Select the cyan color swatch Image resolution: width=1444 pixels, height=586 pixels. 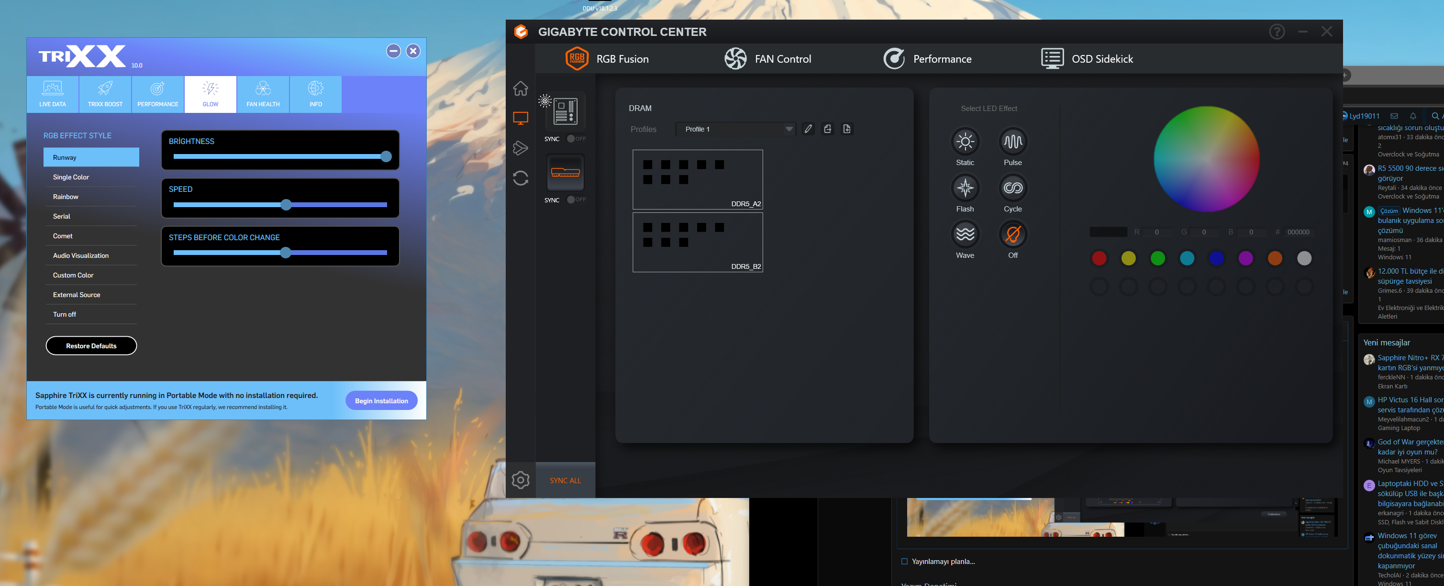click(x=1187, y=258)
